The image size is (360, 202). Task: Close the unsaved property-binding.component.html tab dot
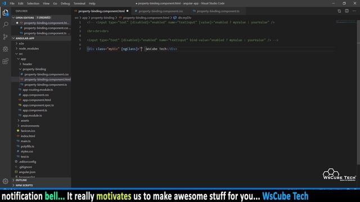[128, 11]
